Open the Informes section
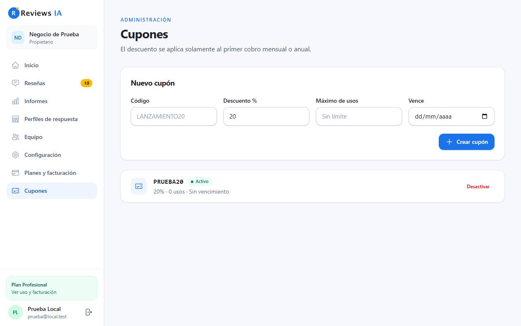Image resolution: width=521 pixels, height=326 pixels. coord(52,101)
